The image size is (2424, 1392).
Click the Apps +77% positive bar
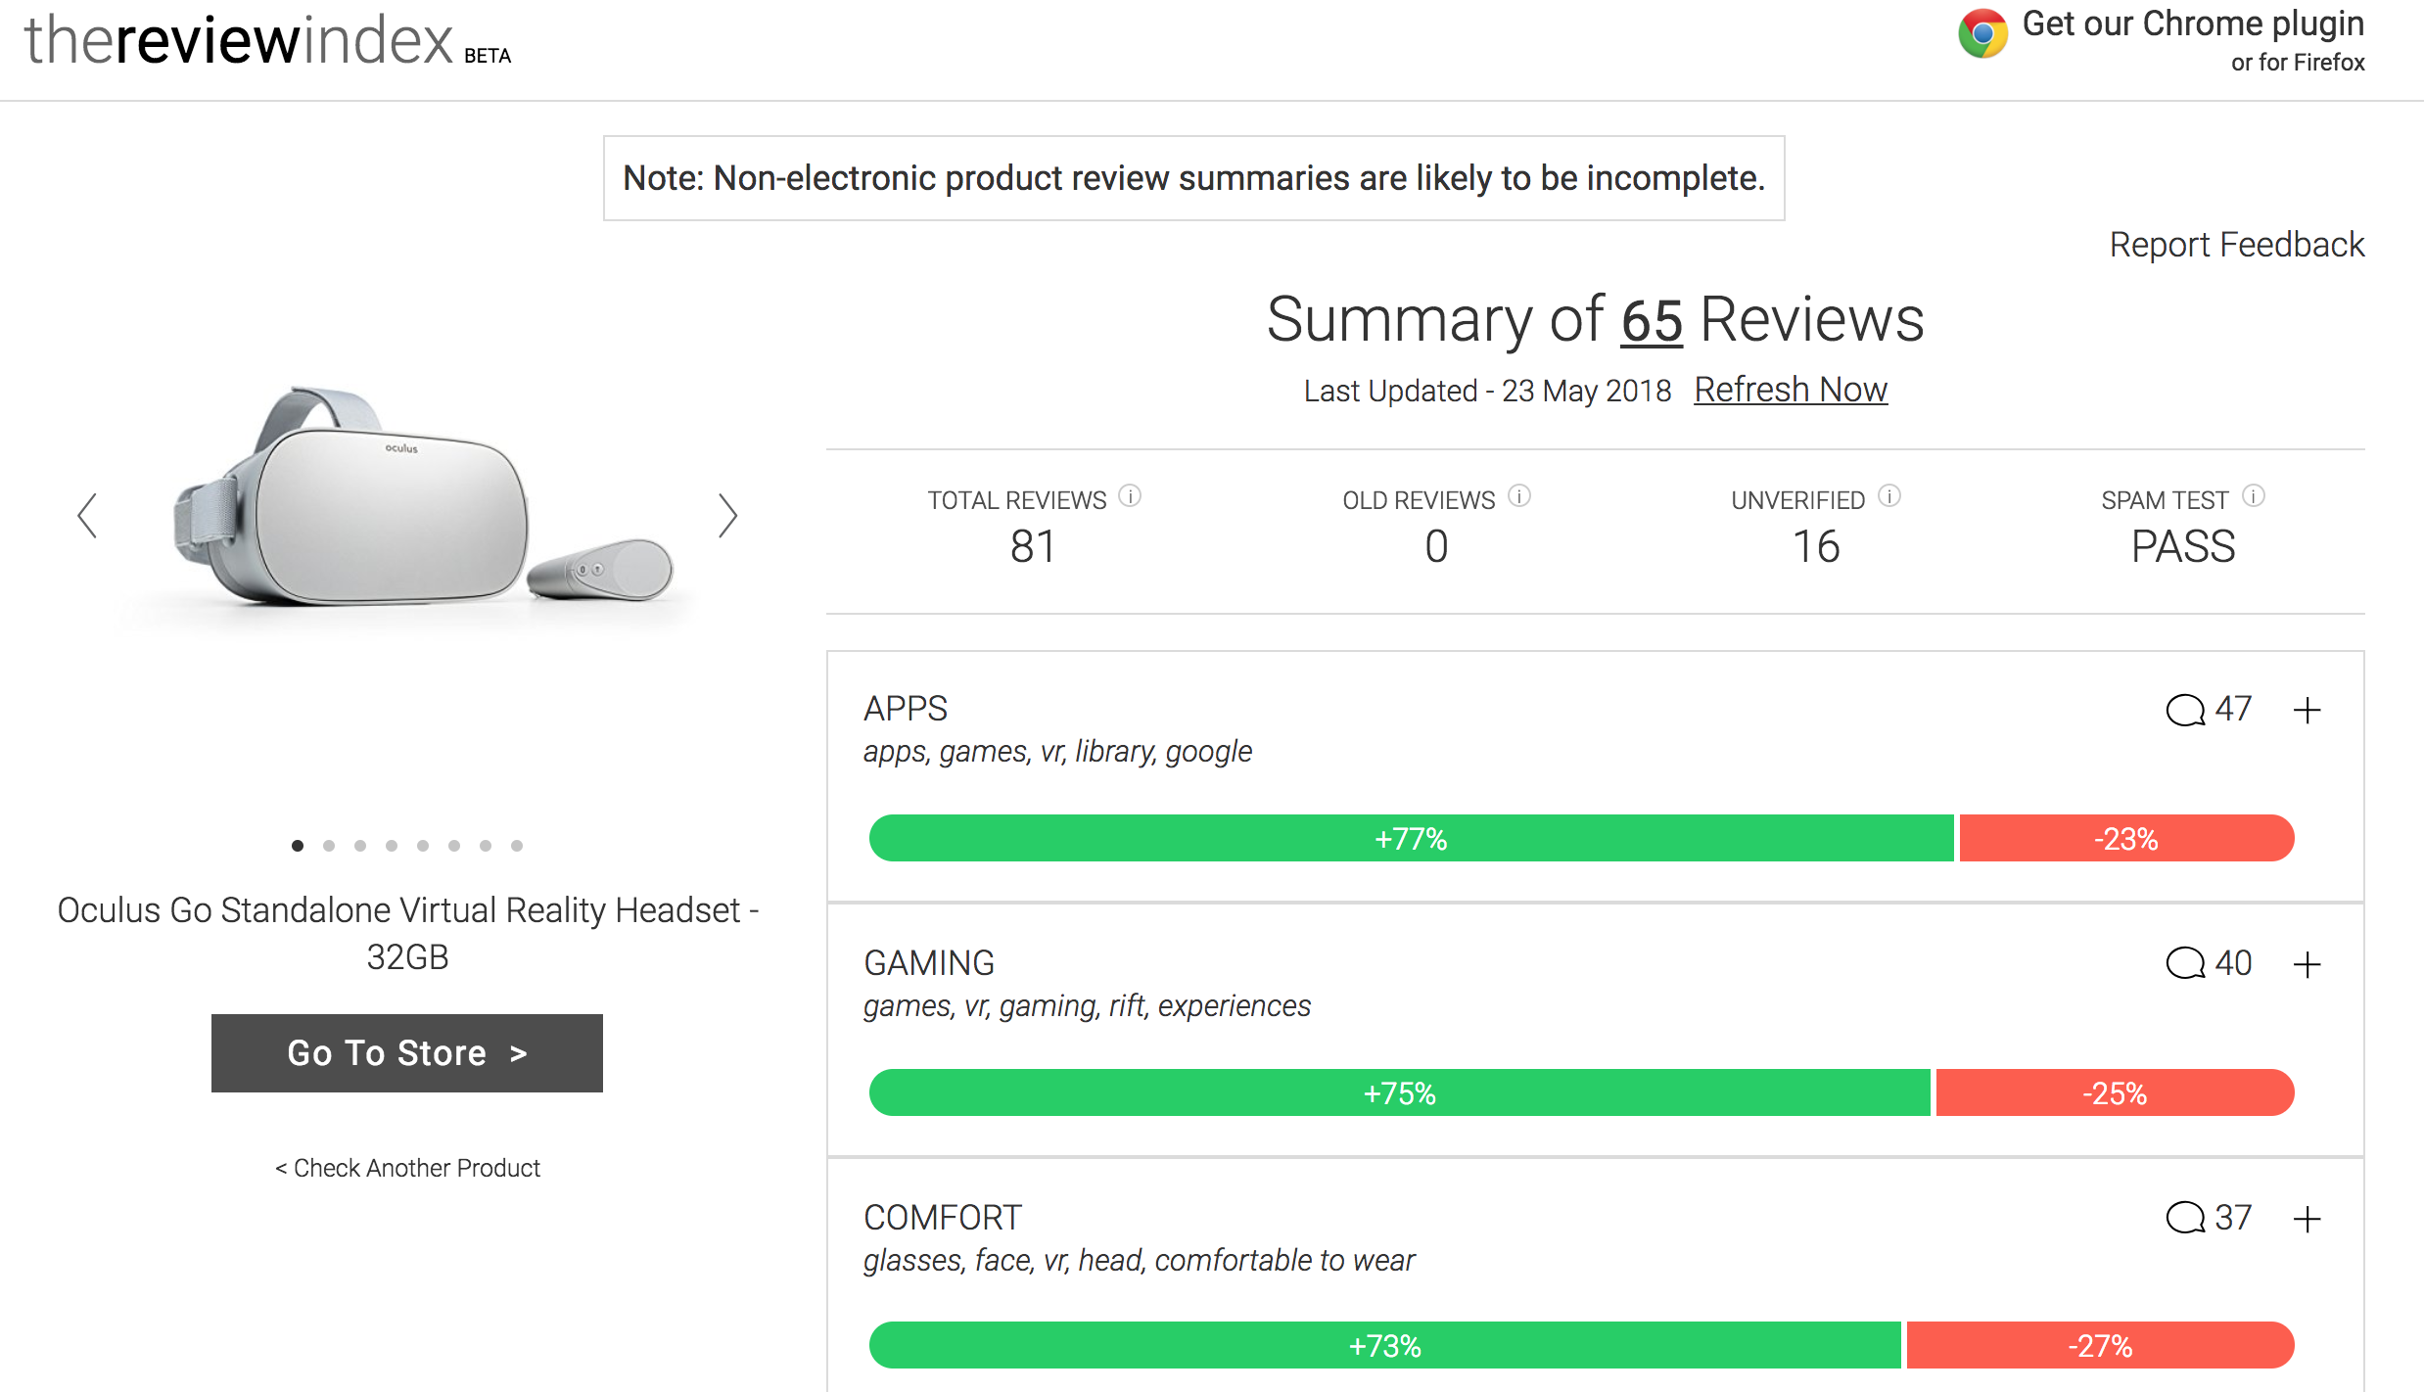pyautogui.click(x=1410, y=839)
